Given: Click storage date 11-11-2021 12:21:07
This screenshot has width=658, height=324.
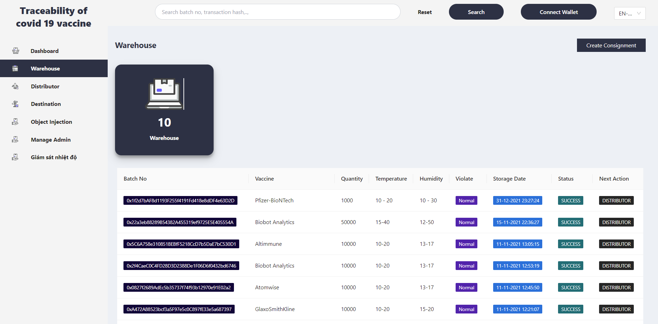Looking at the screenshot, I should (x=518, y=309).
